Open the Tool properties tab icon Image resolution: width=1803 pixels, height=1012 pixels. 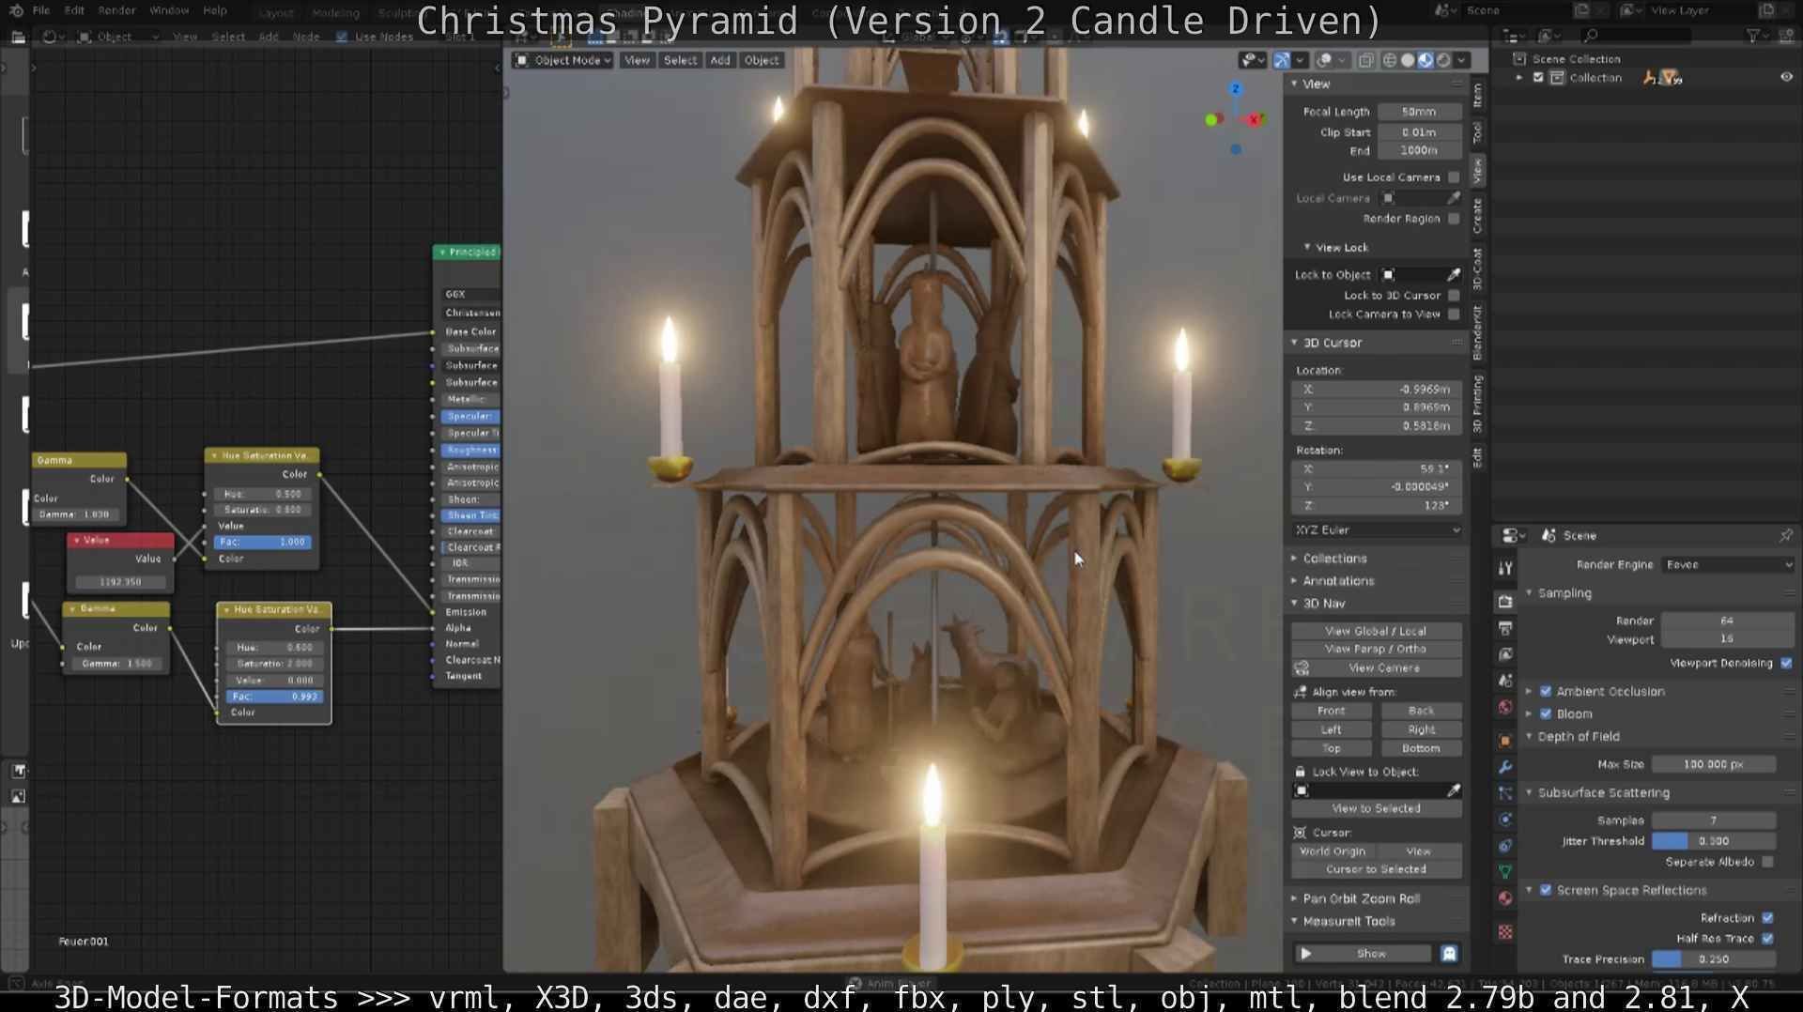[1505, 568]
